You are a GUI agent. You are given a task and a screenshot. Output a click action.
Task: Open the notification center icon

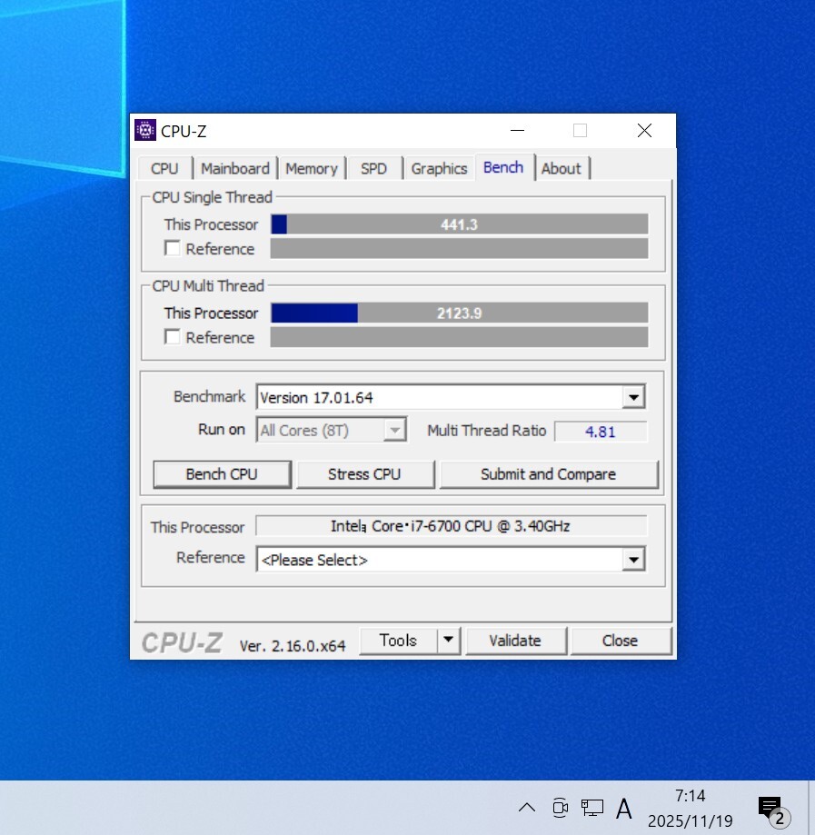770,808
